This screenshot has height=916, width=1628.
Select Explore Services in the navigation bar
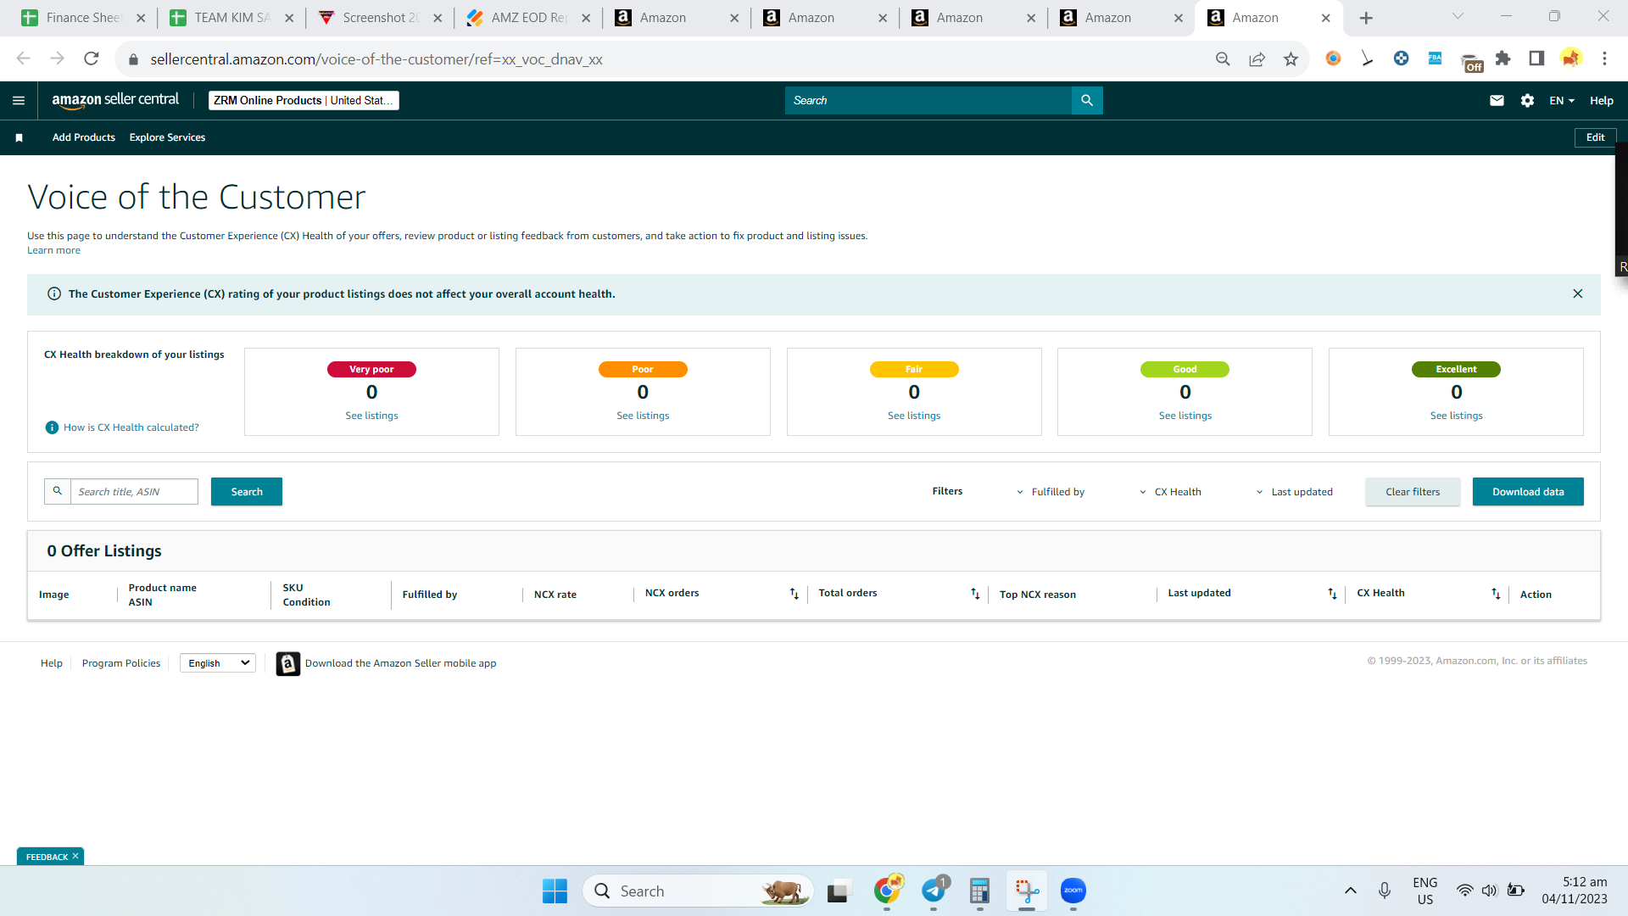coord(167,137)
